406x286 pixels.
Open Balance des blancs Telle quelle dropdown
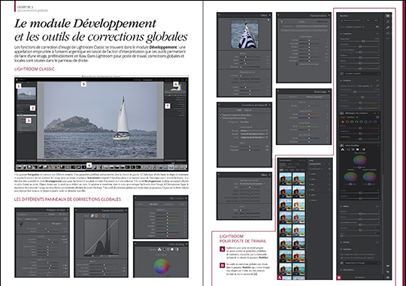tap(365, 86)
